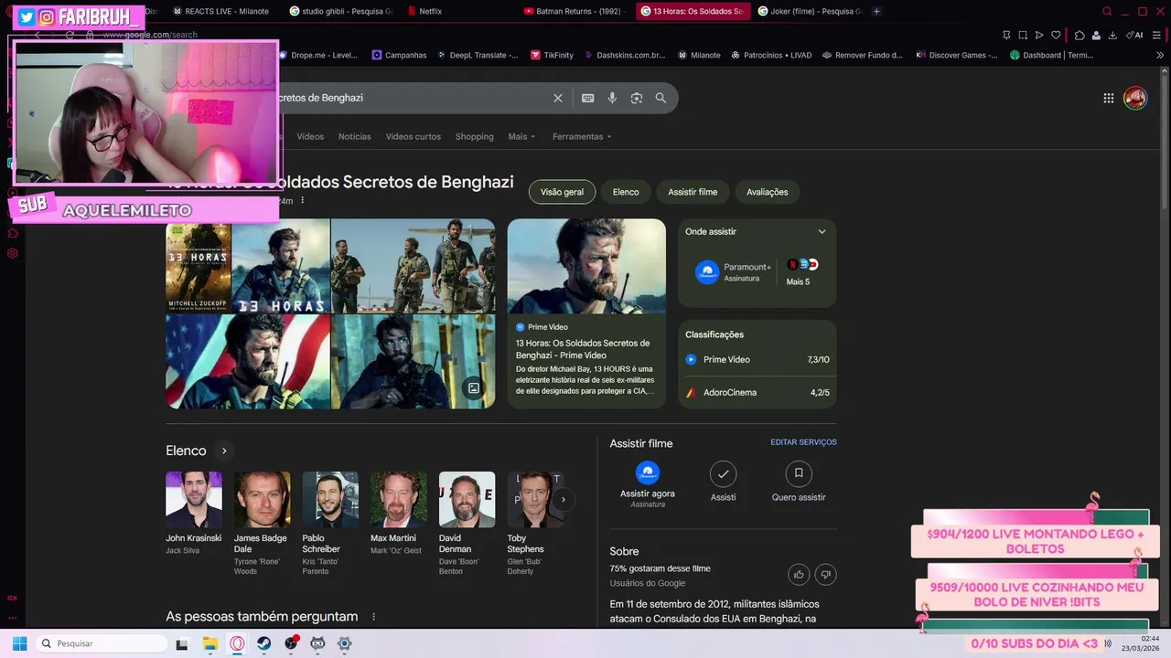This screenshot has width=1171, height=658.
Task: Open the Mais search filter dropdown
Action: (x=521, y=136)
